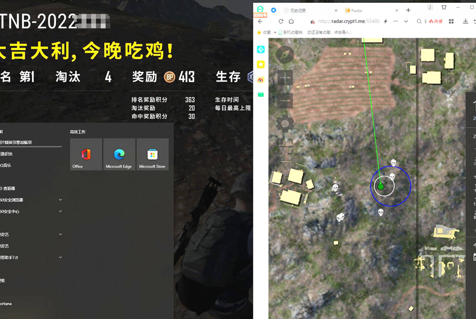This screenshot has width=476, height=319.
Task: Open 3D 查看器 in Start menu list
Action: [x=8, y=188]
